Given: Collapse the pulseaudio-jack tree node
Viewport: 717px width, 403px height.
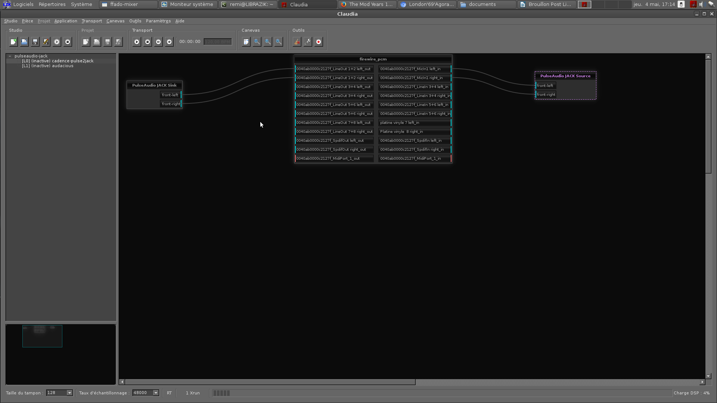Looking at the screenshot, I should coord(10,56).
